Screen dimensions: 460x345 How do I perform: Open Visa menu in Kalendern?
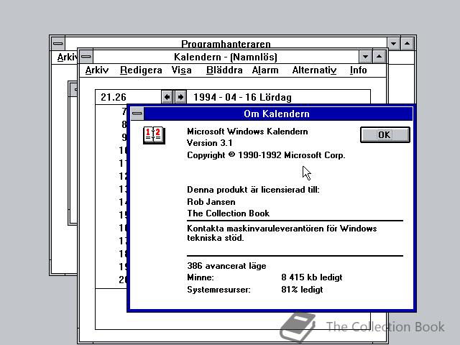coord(182,70)
